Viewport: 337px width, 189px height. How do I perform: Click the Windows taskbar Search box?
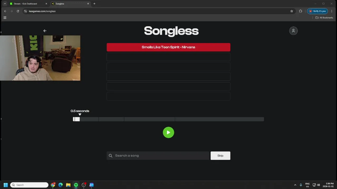pyautogui.click(x=29, y=185)
